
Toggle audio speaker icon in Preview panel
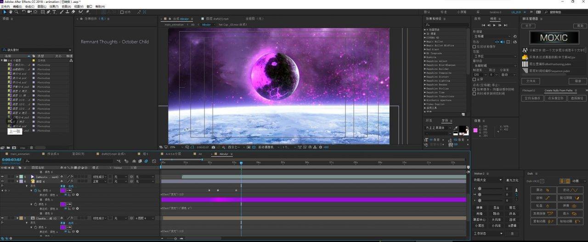tap(503, 42)
